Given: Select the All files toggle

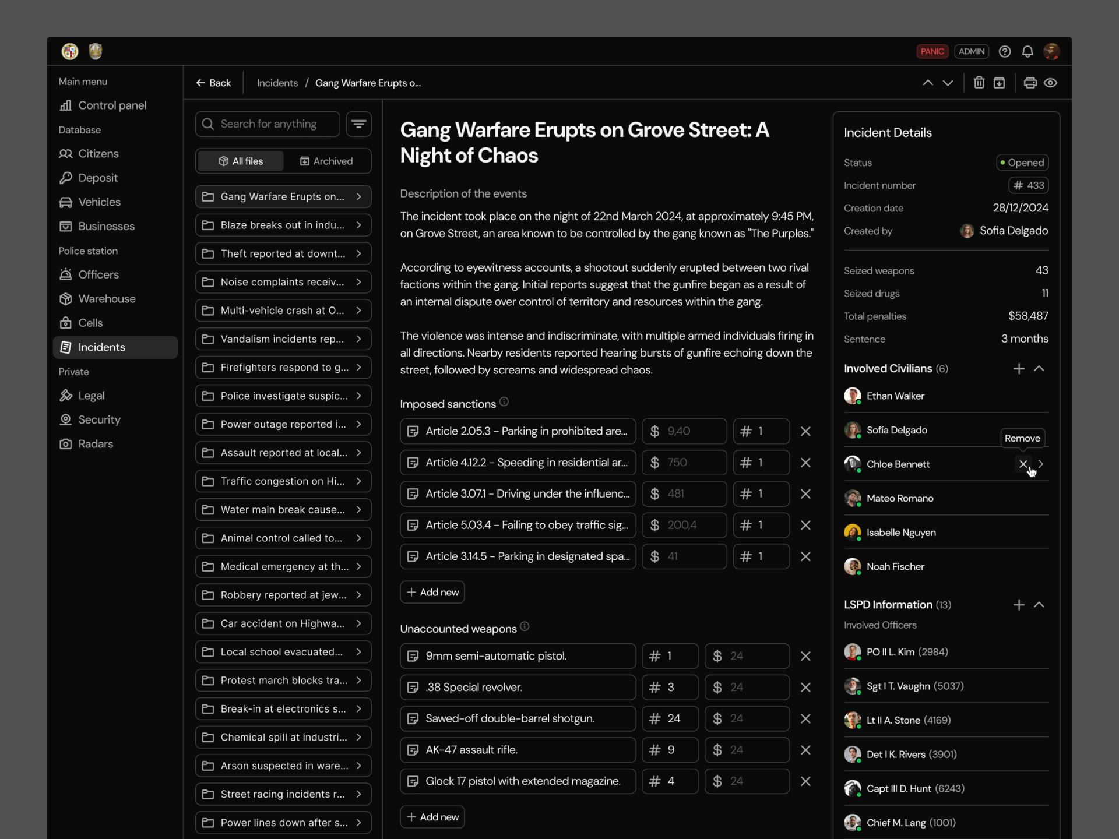Looking at the screenshot, I should coord(241,161).
